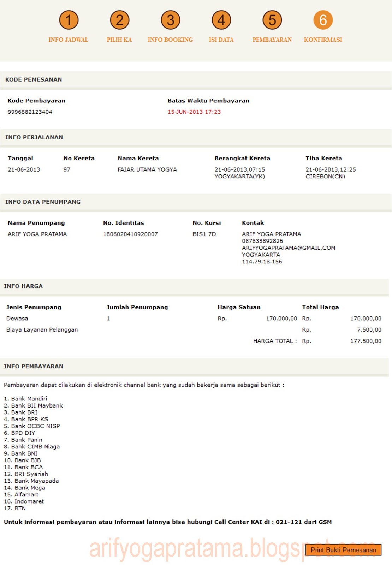392x565 pixels.
Task: Open the PEMBAYARAN step label
Action: tap(272, 40)
